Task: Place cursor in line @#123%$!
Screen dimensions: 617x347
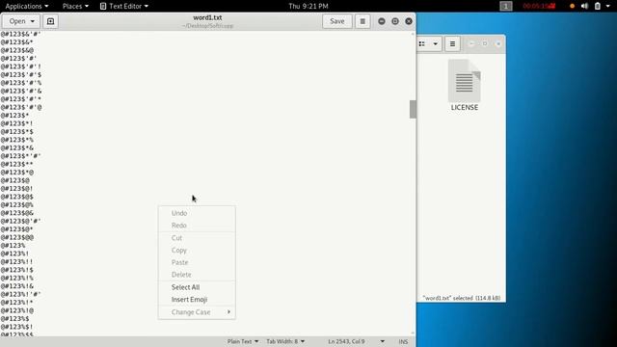Action: click(x=16, y=327)
